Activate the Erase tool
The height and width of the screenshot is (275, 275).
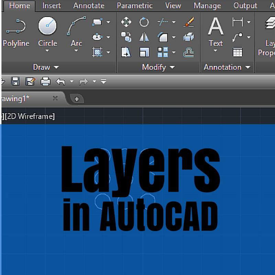pos(189,22)
